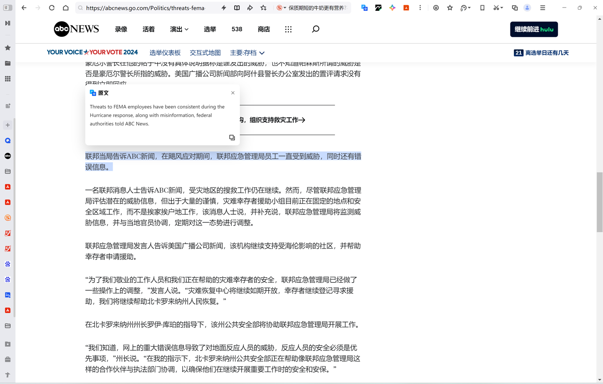The height and width of the screenshot is (384, 603).
Task: Copy the original text in translation popup
Action: (232, 138)
